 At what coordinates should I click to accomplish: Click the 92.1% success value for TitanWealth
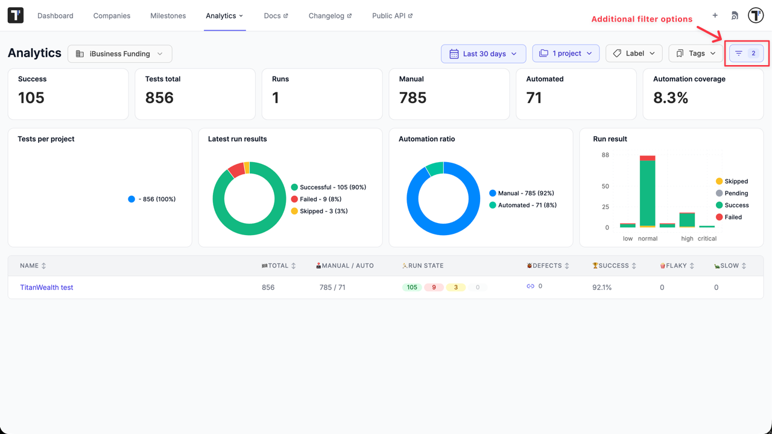tap(602, 288)
